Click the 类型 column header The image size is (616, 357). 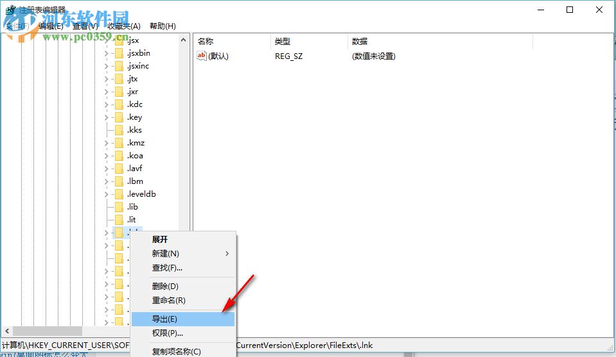309,41
